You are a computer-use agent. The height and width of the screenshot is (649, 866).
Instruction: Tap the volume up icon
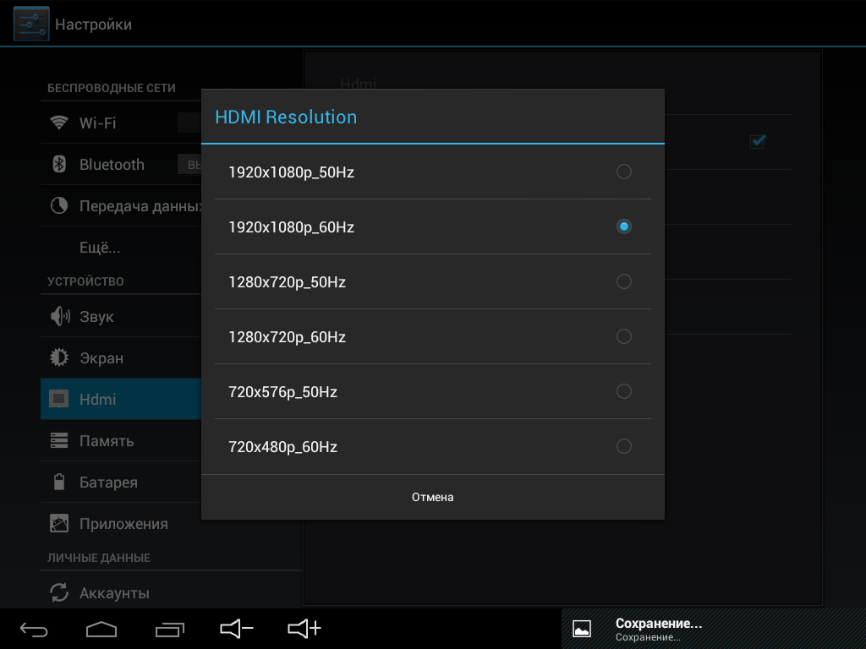[x=304, y=629]
